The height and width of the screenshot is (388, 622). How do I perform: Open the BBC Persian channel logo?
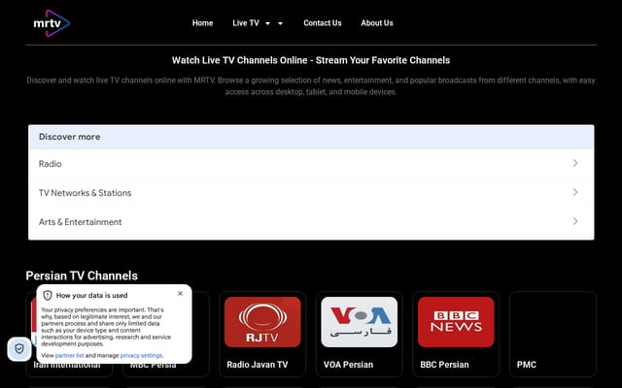(456, 322)
